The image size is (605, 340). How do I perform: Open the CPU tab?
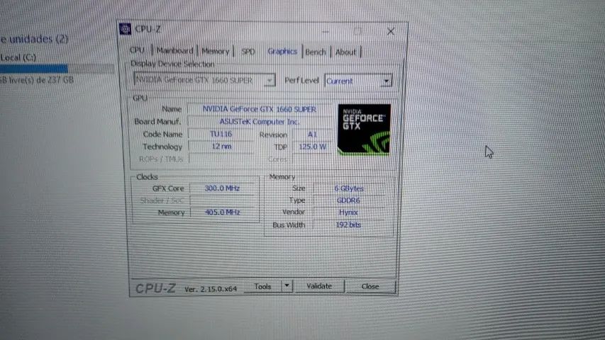(x=137, y=50)
